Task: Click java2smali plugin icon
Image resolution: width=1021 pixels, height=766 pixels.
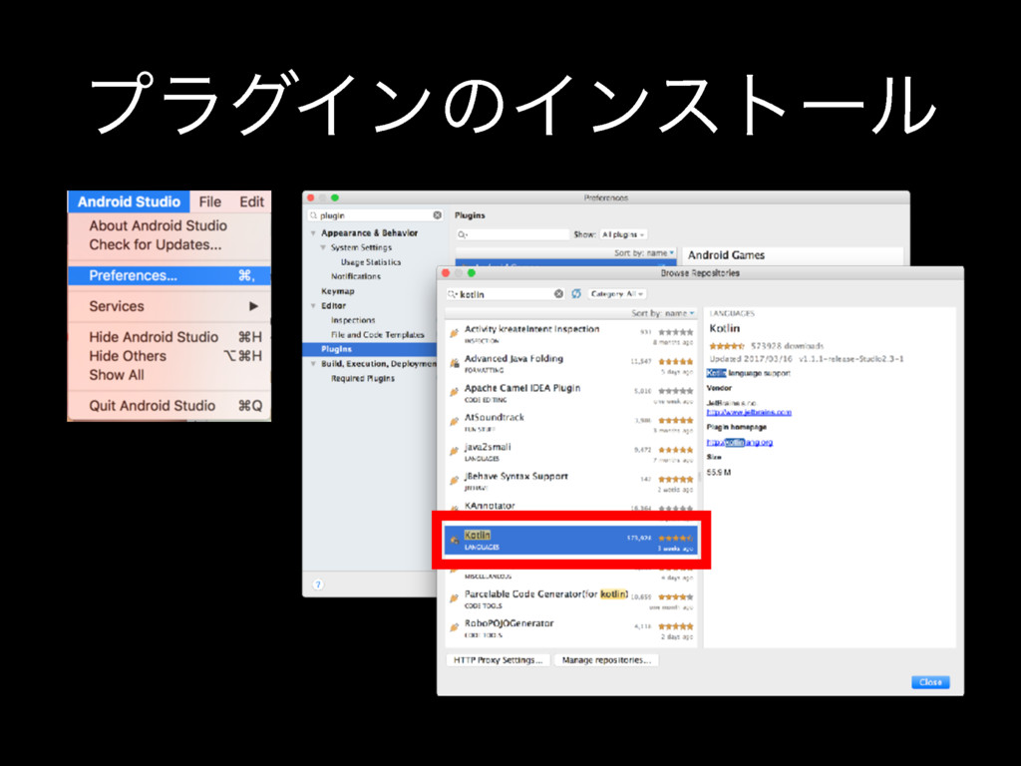Action: click(x=455, y=452)
